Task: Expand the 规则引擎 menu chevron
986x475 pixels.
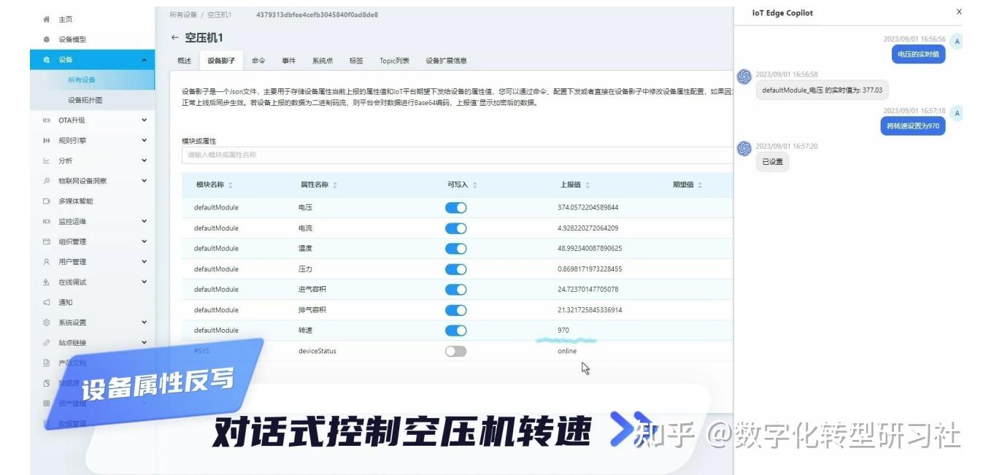Action: [x=145, y=140]
